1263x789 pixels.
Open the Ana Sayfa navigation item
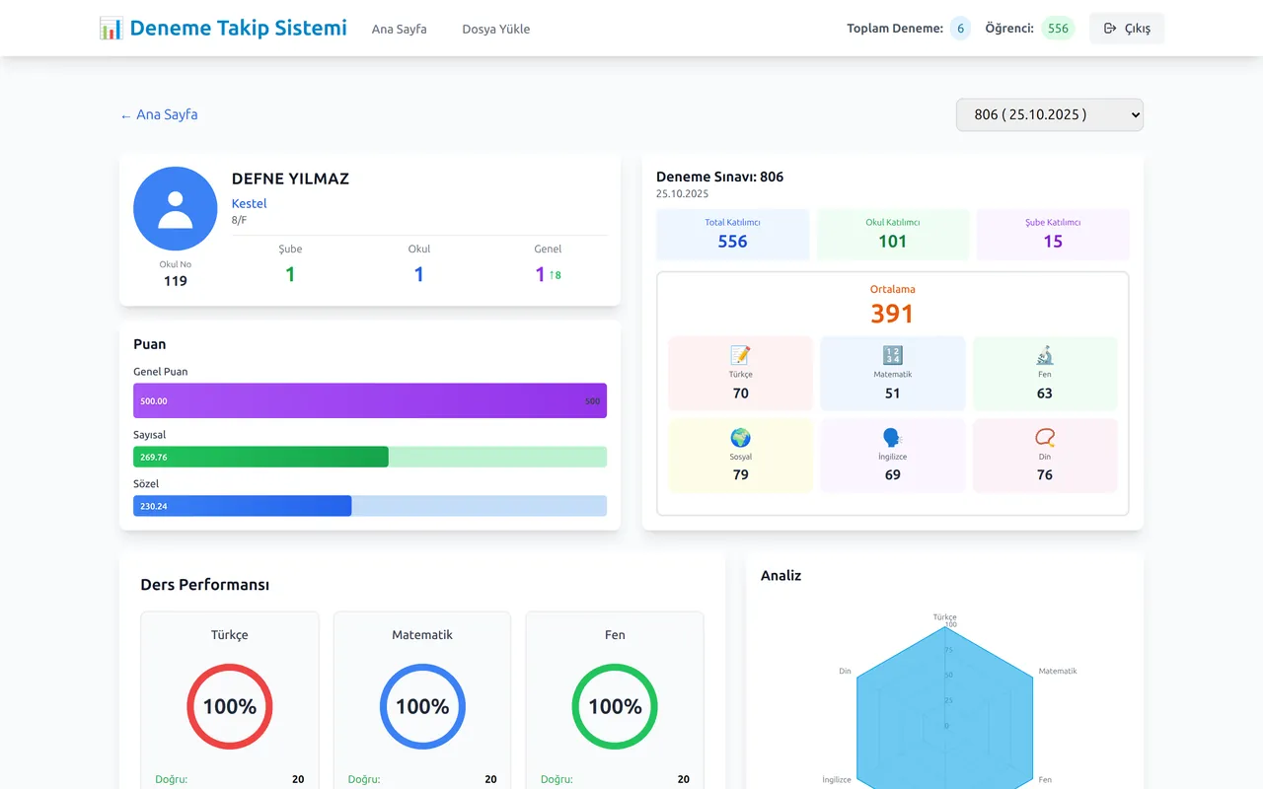click(x=400, y=29)
